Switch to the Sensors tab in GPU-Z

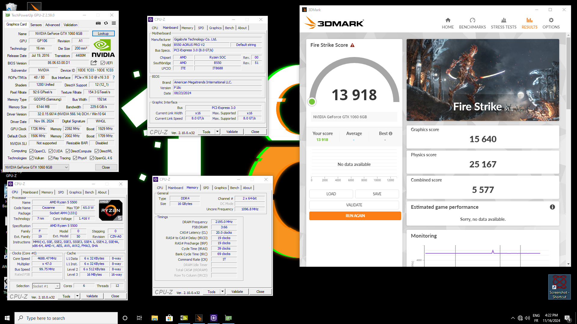pyautogui.click(x=36, y=25)
